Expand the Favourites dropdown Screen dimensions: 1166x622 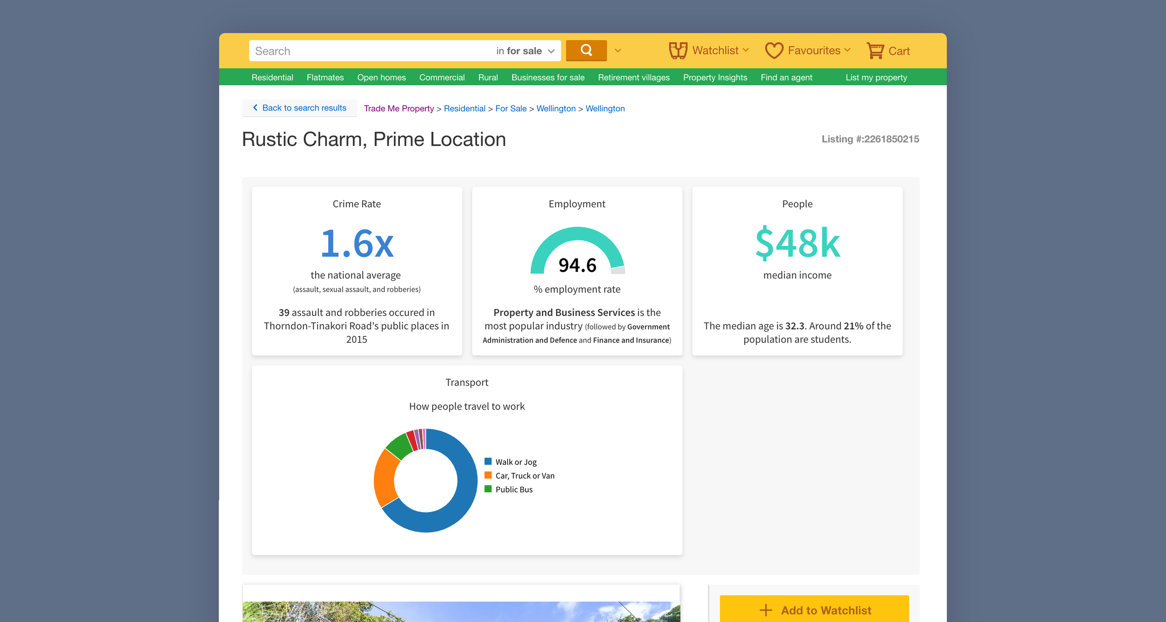848,50
